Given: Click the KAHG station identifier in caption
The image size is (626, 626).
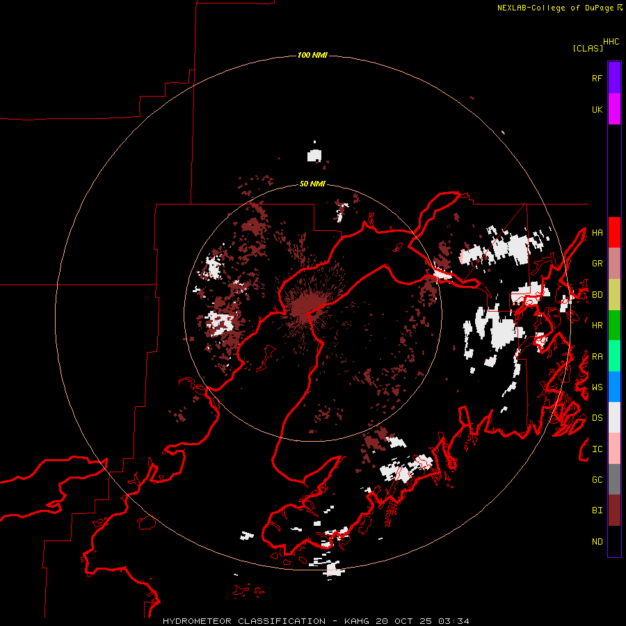Looking at the screenshot, I should [x=356, y=621].
